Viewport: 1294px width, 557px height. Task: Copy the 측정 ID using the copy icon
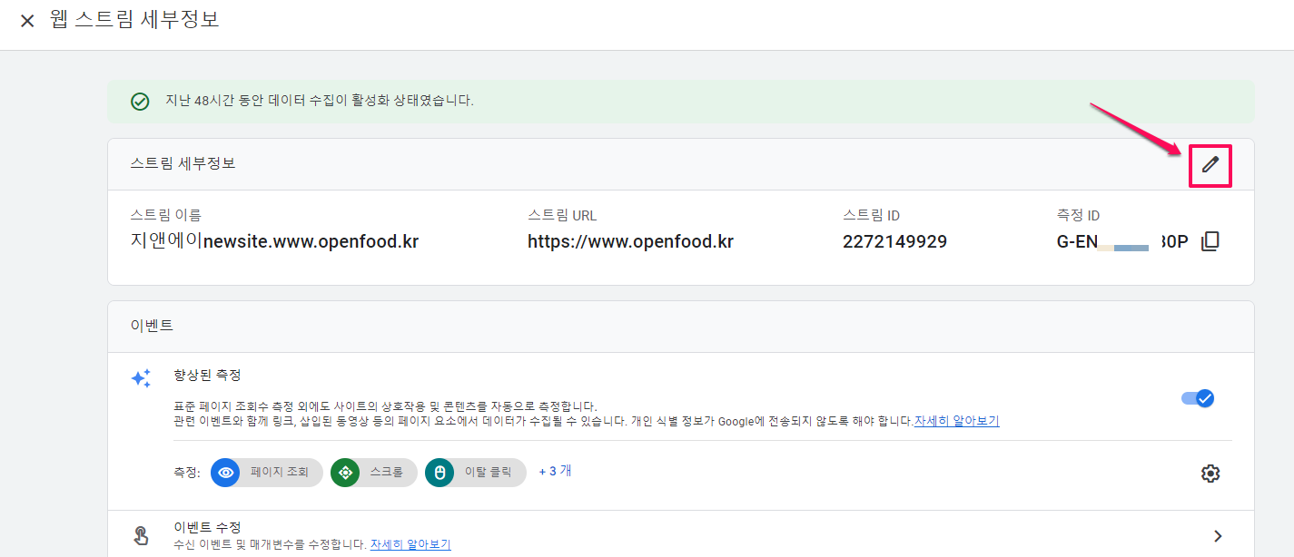[1210, 241]
